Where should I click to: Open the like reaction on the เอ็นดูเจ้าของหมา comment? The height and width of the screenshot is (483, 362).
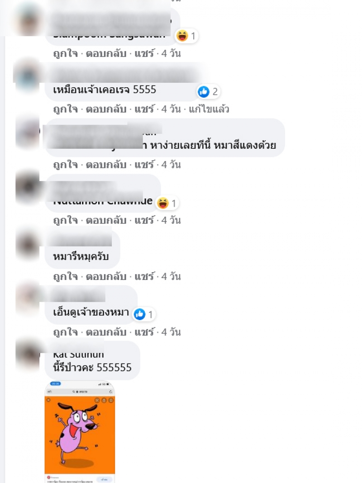pyautogui.click(x=144, y=314)
